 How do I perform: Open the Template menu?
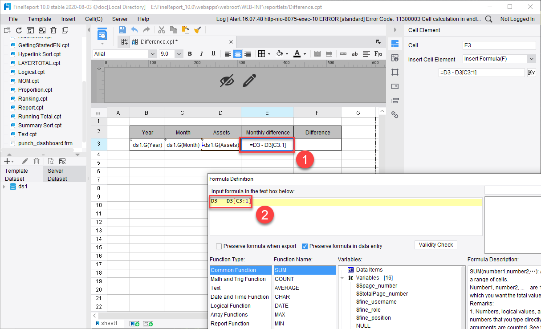point(40,19)
